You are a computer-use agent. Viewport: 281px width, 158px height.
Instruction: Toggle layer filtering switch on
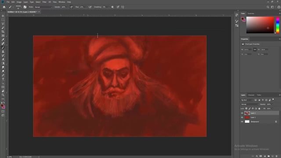[273, 100]
